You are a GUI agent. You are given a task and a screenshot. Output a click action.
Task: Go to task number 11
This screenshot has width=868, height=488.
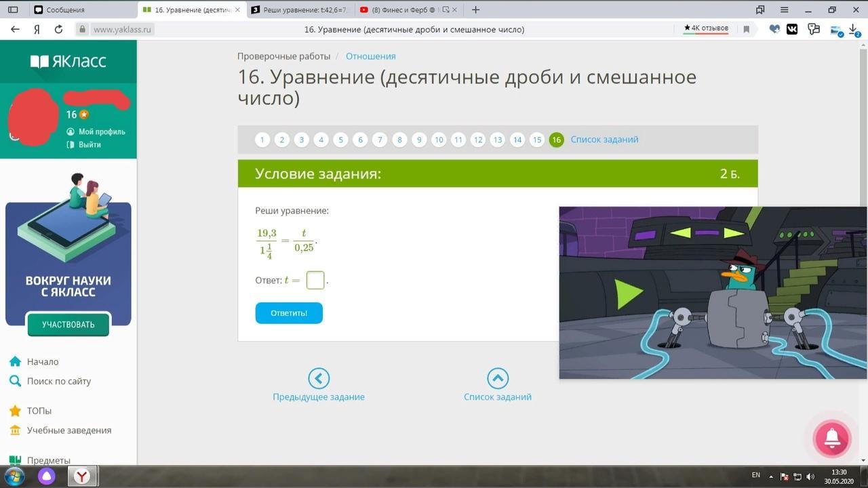click(458, 140)
